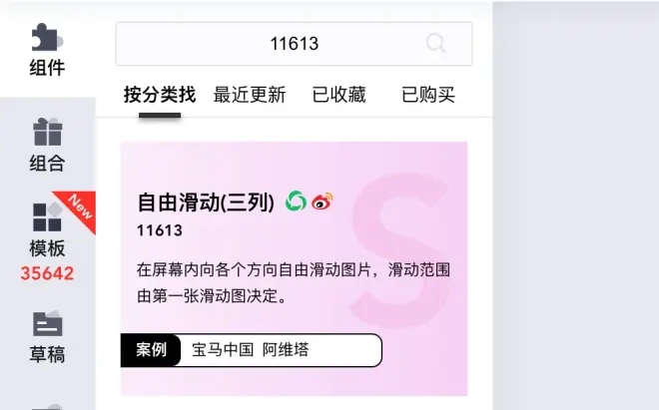
Task: Click the red Weibo icon beside title
Action: tap(323, 202)
